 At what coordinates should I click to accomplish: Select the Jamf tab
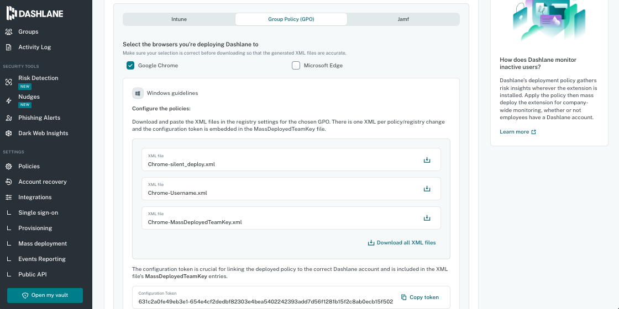[403, 19]
